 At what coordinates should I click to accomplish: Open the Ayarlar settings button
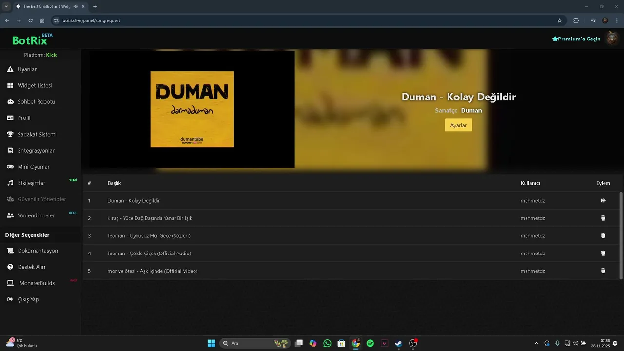tap(458, 125)
